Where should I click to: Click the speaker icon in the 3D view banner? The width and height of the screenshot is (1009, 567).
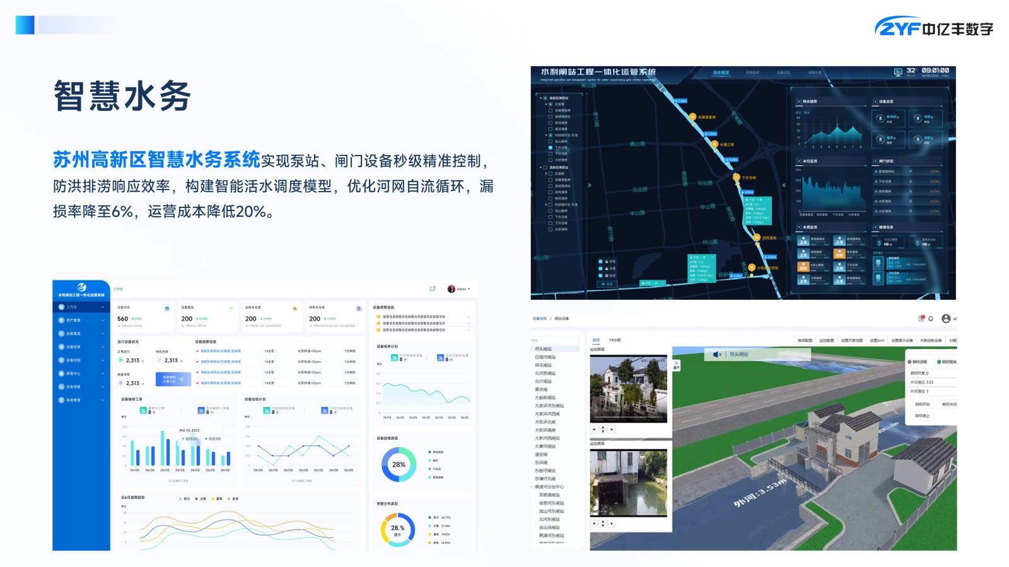(717, 355)
